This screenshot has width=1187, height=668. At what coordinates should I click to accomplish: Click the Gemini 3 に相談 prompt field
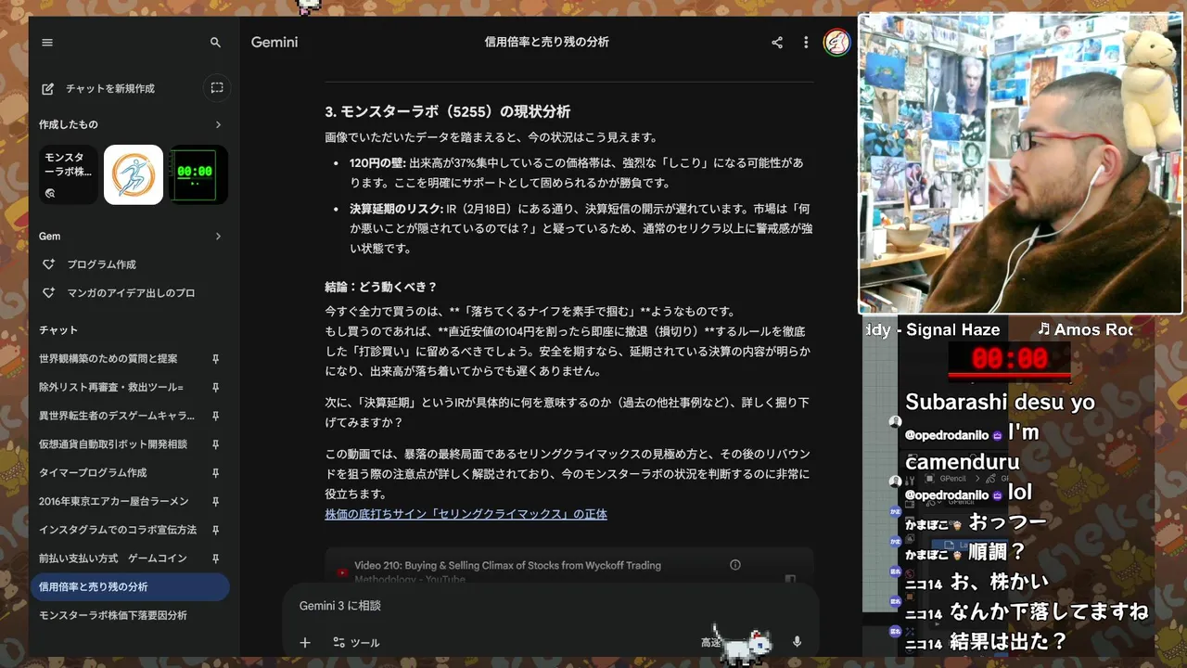551,606
